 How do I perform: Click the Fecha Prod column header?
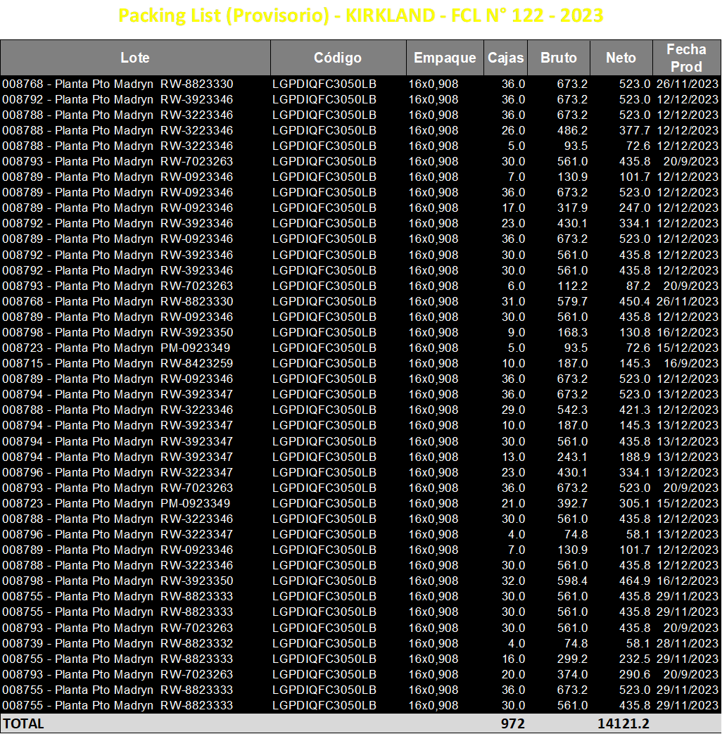point(686,58)
